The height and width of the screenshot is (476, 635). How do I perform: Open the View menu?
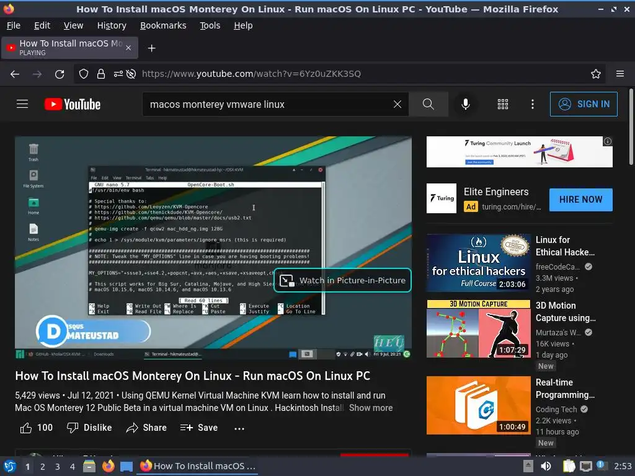[73, 25]
